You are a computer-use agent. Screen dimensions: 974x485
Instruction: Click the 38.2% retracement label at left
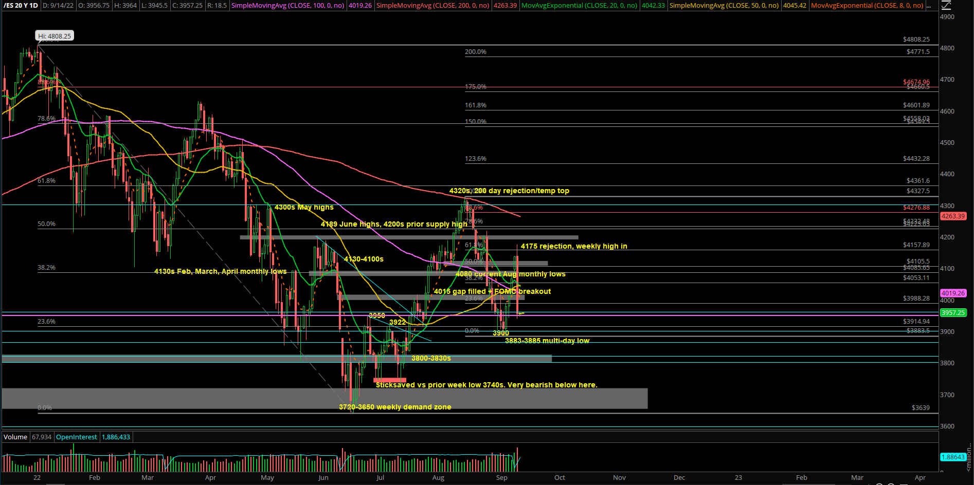point(46,268)
